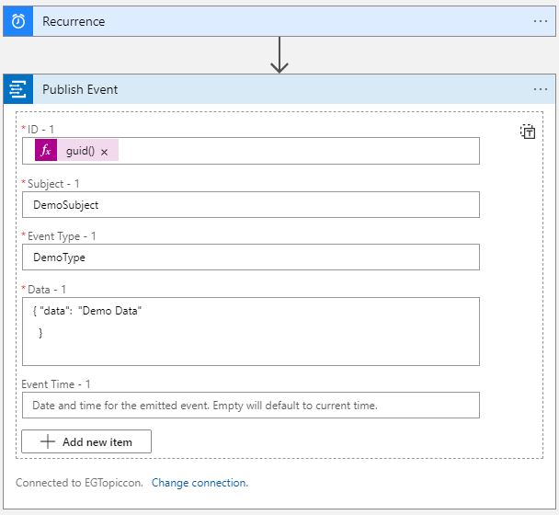Click the Publish Event Event Grid icon

[x=18, y=89]
